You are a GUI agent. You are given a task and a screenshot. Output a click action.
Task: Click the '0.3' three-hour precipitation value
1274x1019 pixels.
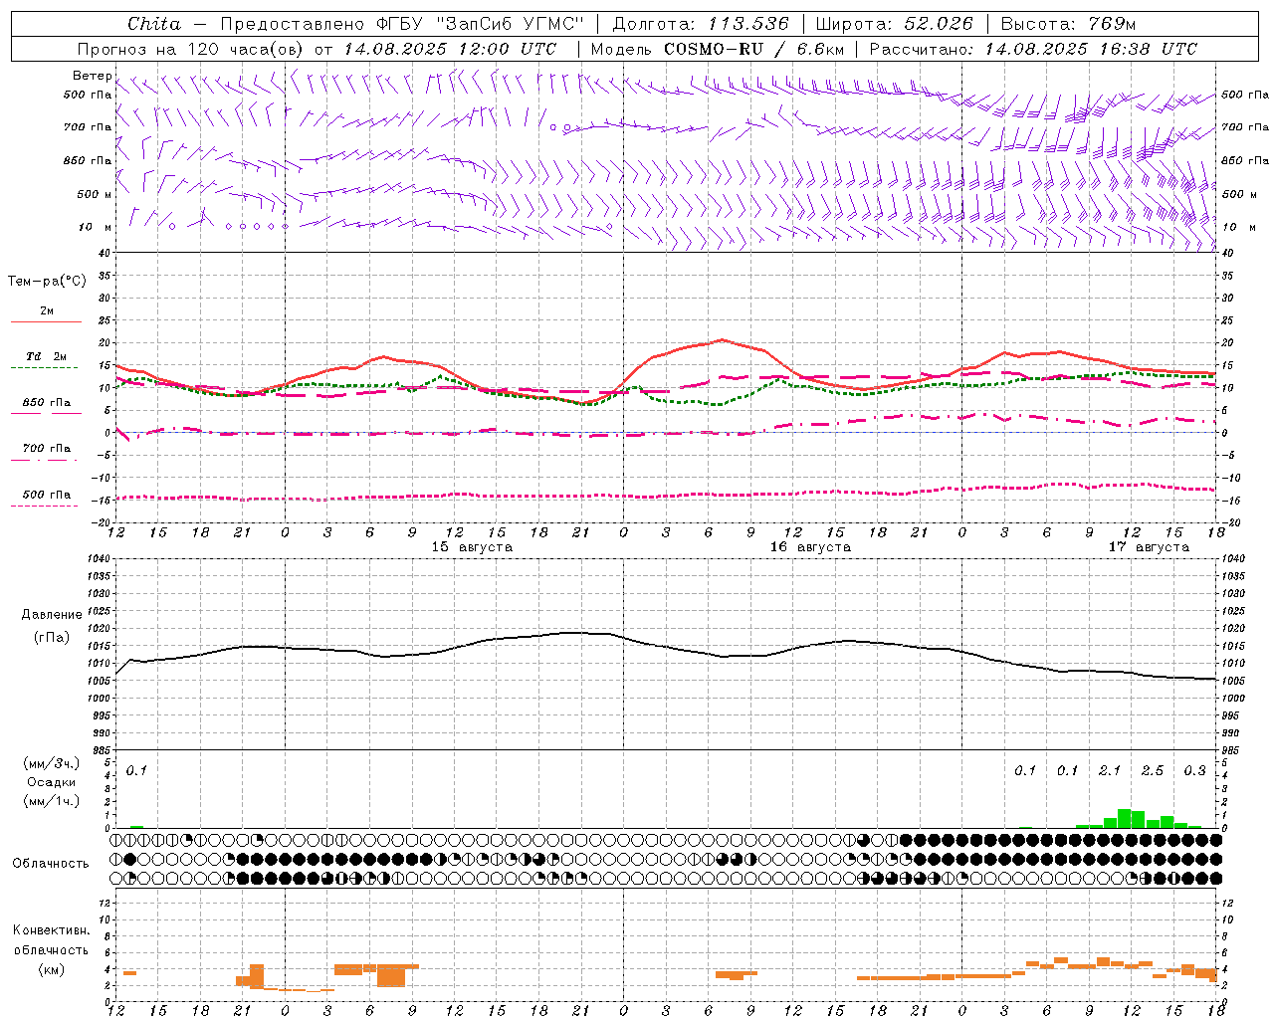pos(1194,770)
